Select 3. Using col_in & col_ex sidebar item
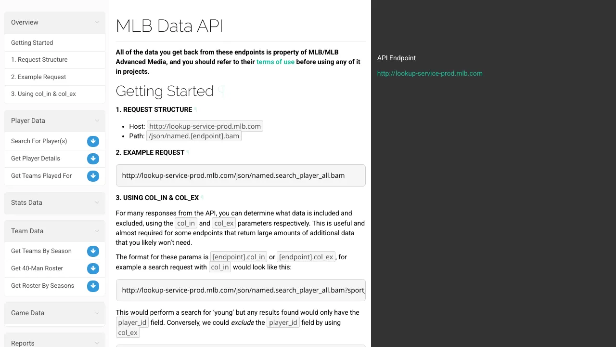The image size is (616, 347). click(x=54, y=94)
